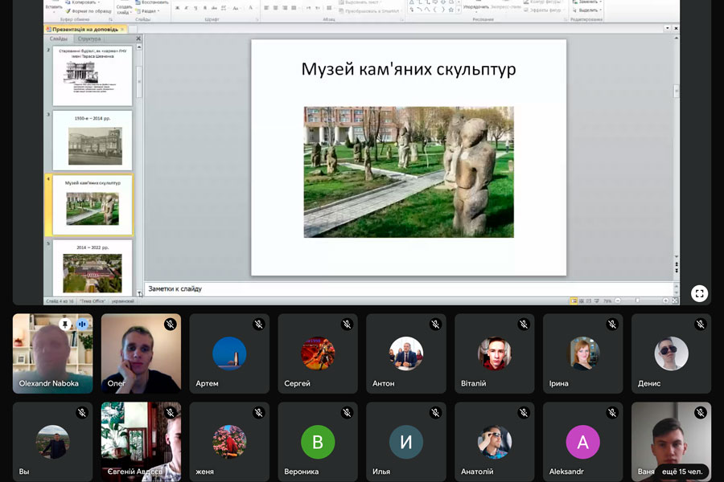Click the pin icon on Olexandr Naboka's tile
This screenshot has height=482, width=724.
tap(65, 325)
